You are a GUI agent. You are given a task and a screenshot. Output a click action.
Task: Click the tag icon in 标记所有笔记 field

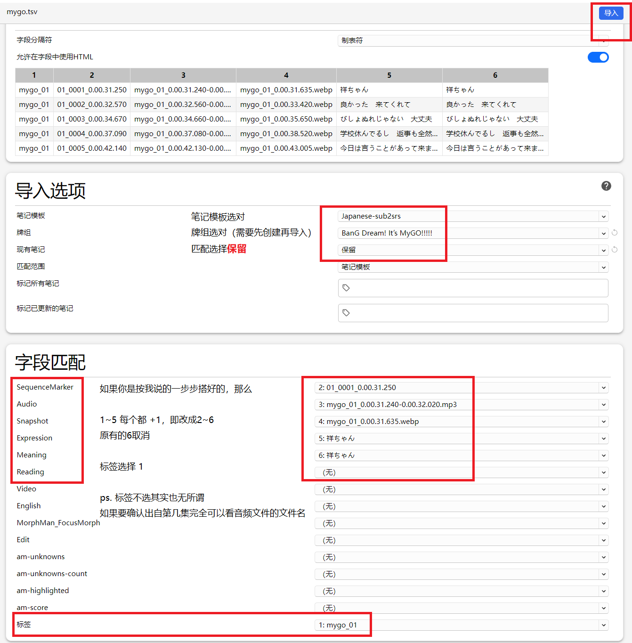(x=346, y=288)
